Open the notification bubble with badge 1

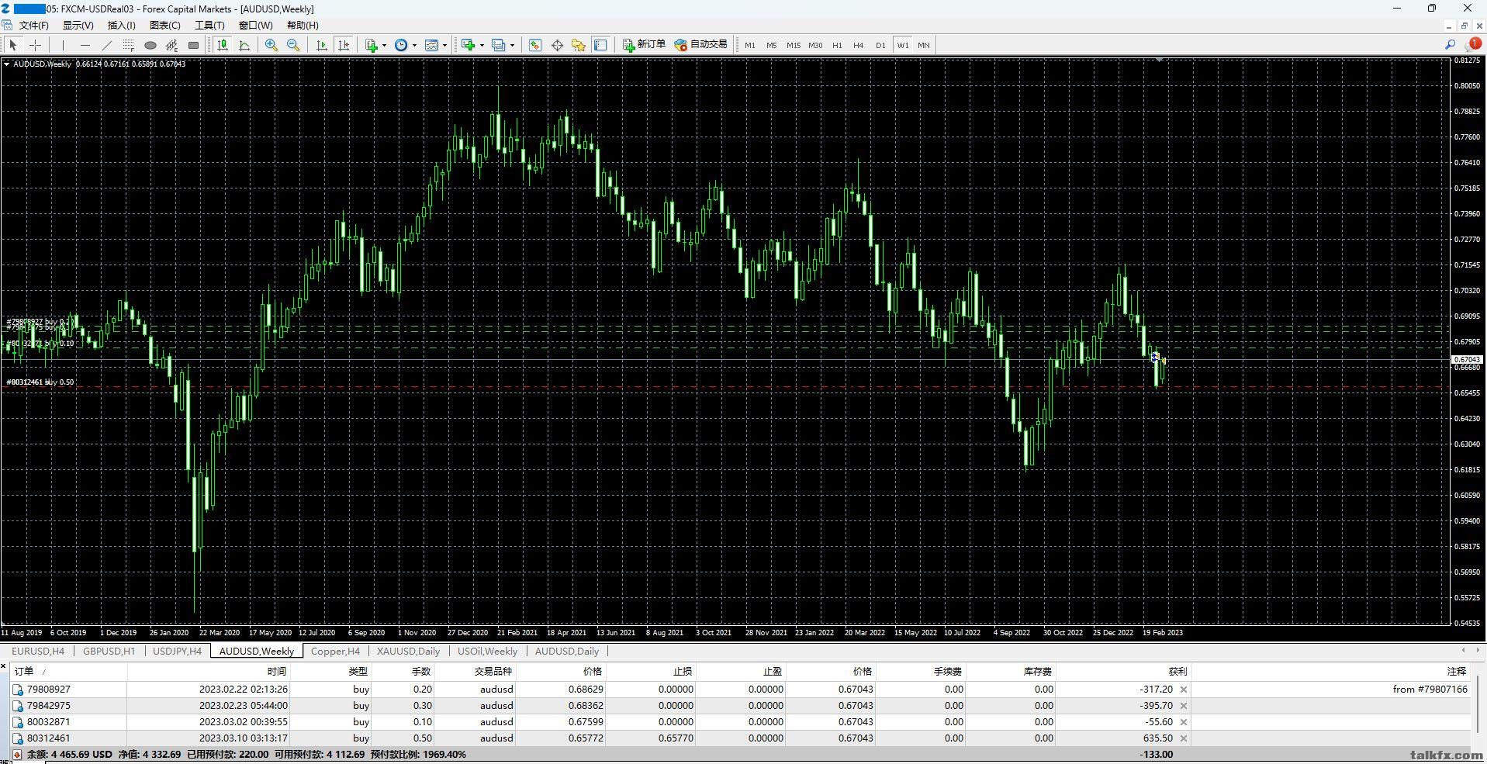[1474, 44]
